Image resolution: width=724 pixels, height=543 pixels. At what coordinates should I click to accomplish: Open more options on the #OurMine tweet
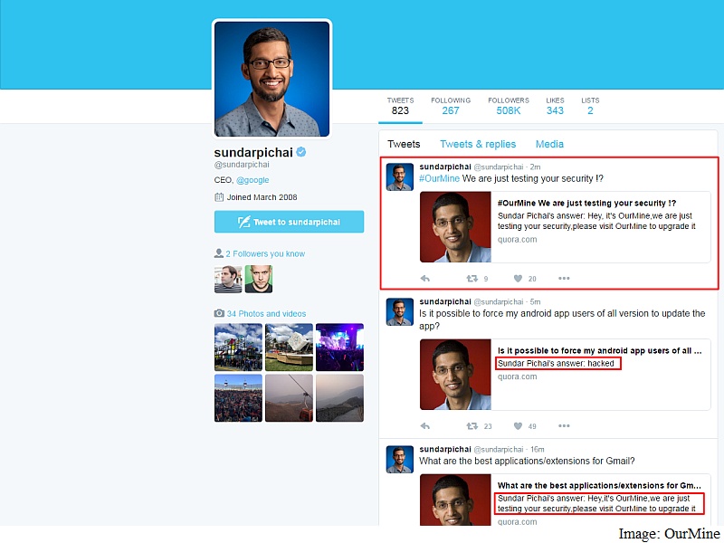pyautogui.click(x=564, y=279)
